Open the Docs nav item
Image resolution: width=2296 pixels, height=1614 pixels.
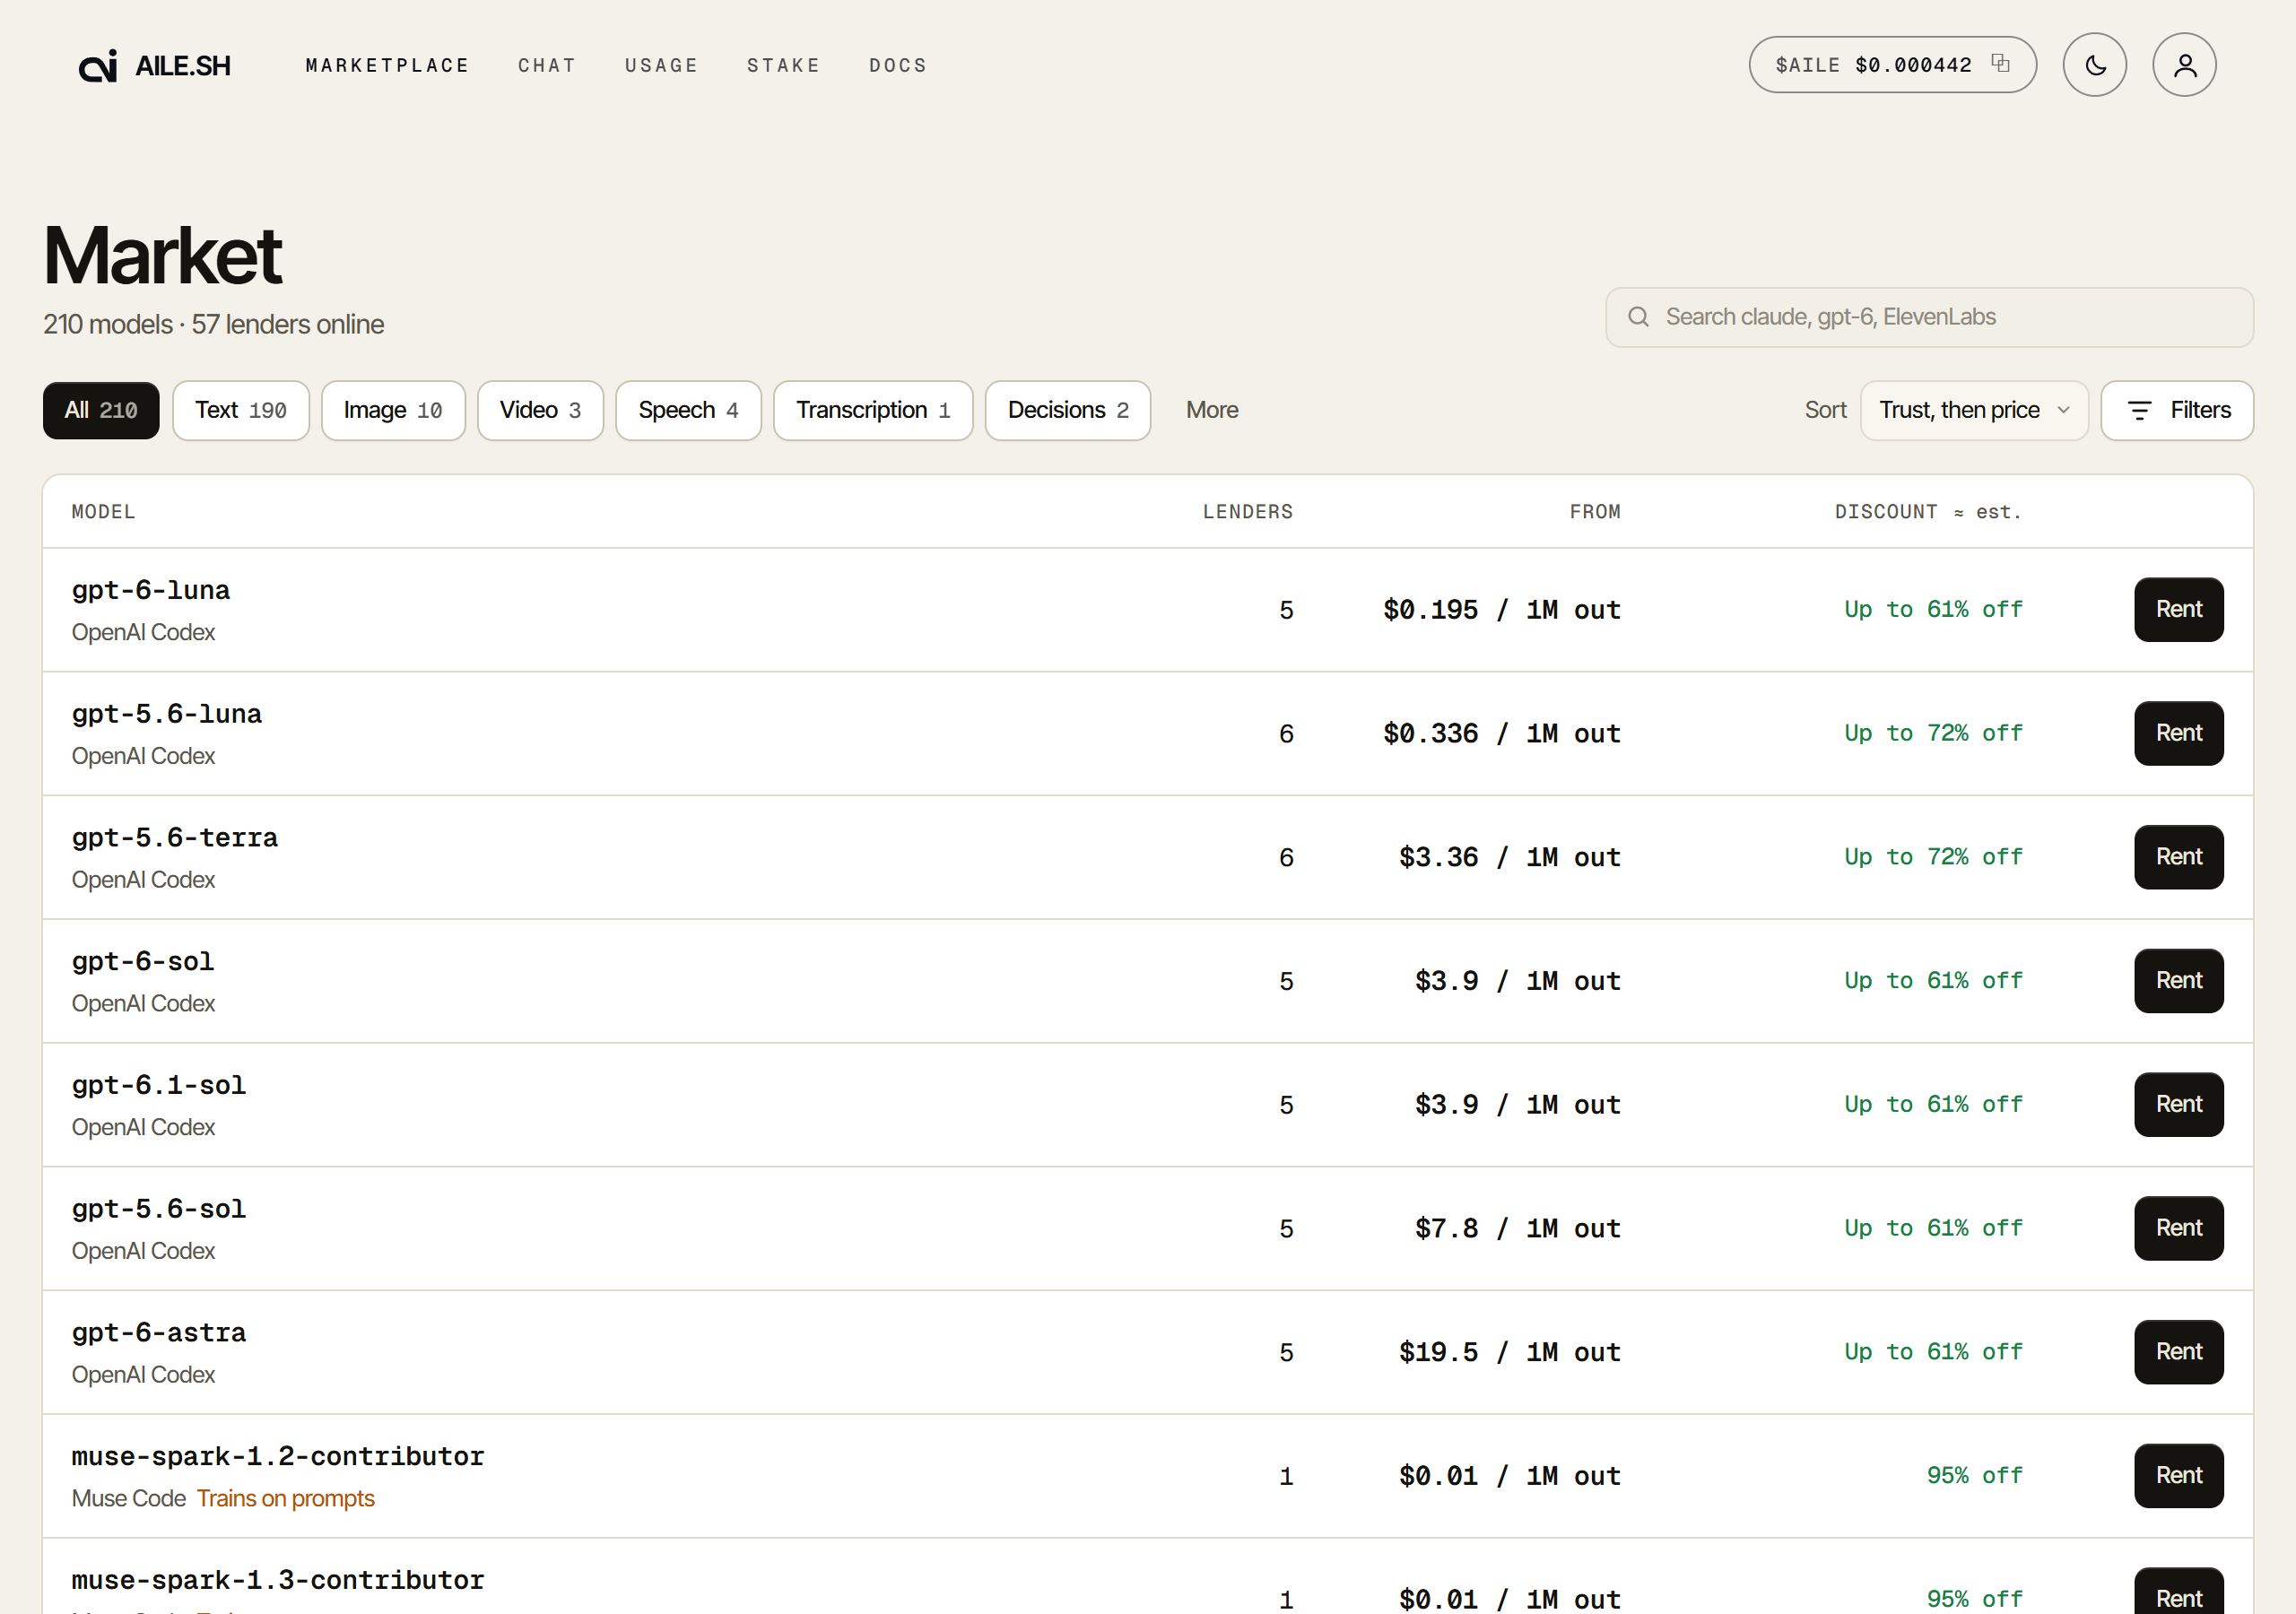pyautogui.click(x=898, y=65)
